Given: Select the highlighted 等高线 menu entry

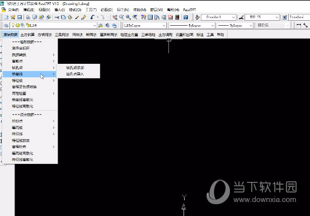Looking at the screenshot, I should click(x=30, y=74).
